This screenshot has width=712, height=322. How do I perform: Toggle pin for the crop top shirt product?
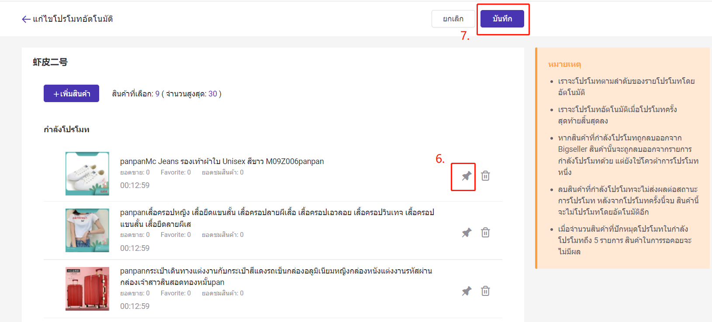(467, 233)
